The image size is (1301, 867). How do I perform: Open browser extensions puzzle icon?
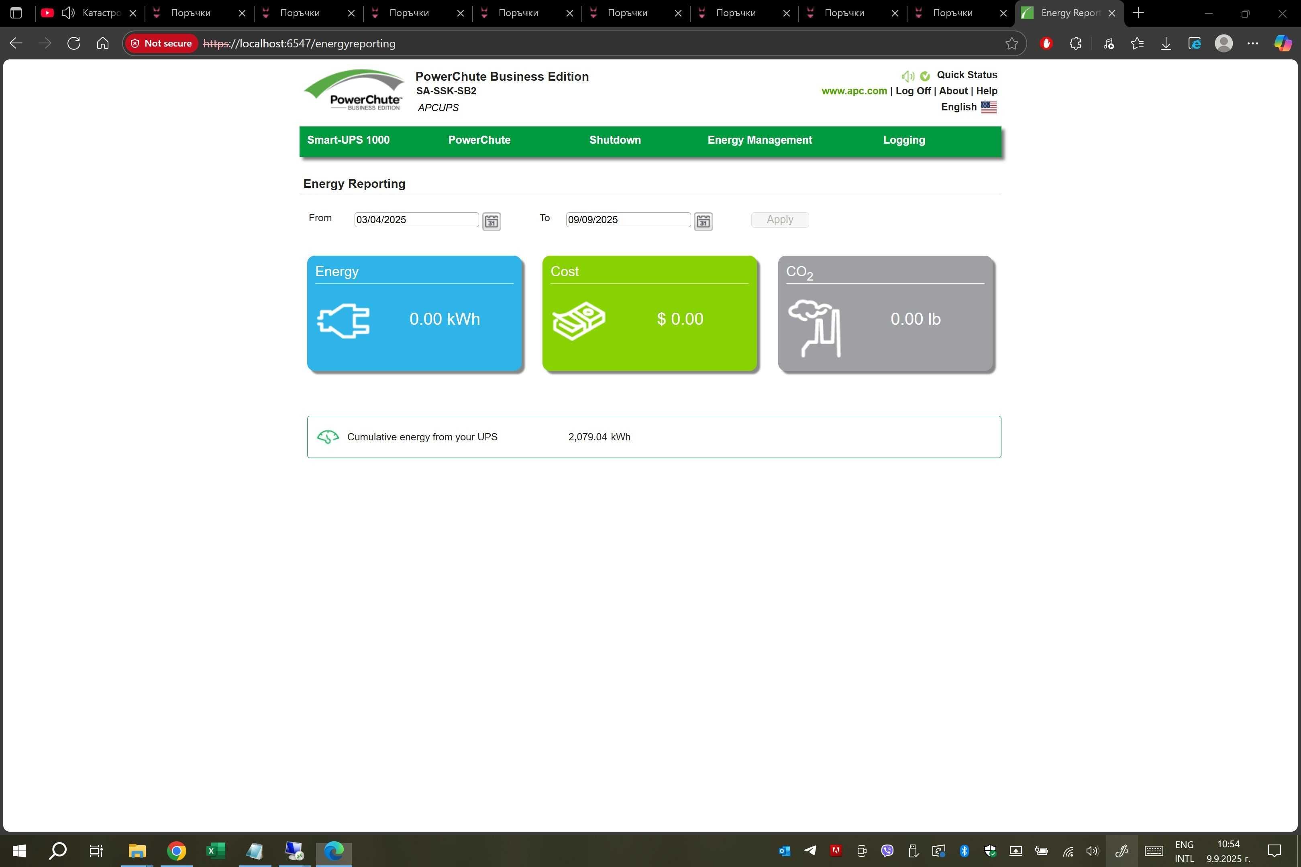click(1075, 43)
